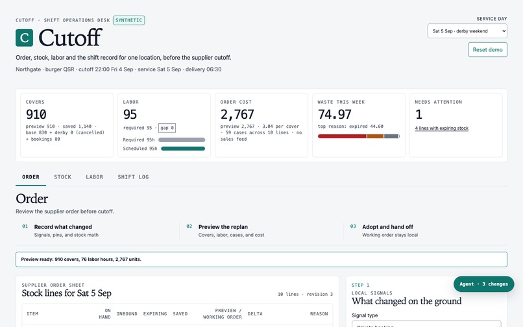
Task: Click the red segment of waste bar
Action: point(342,136)
